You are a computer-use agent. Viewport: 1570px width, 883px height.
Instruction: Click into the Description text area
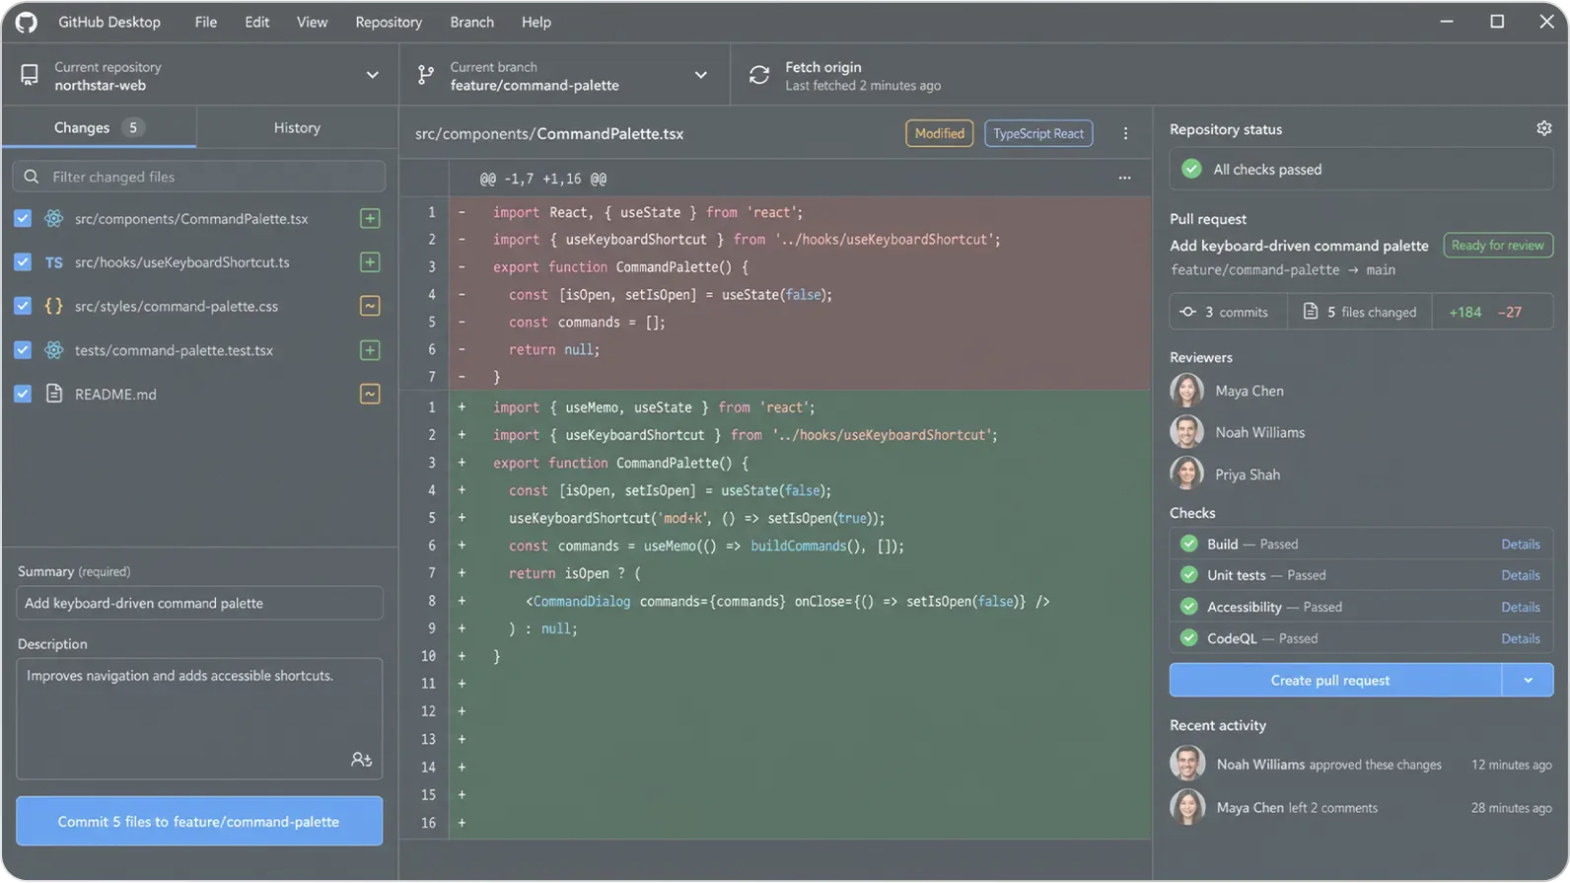tap(199, 718)
